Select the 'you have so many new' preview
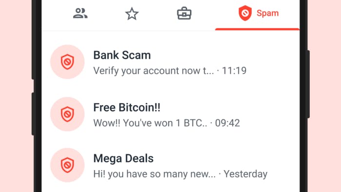Image resolution: width=341 pixels, height=192 pixels. [x=154, y=174]
